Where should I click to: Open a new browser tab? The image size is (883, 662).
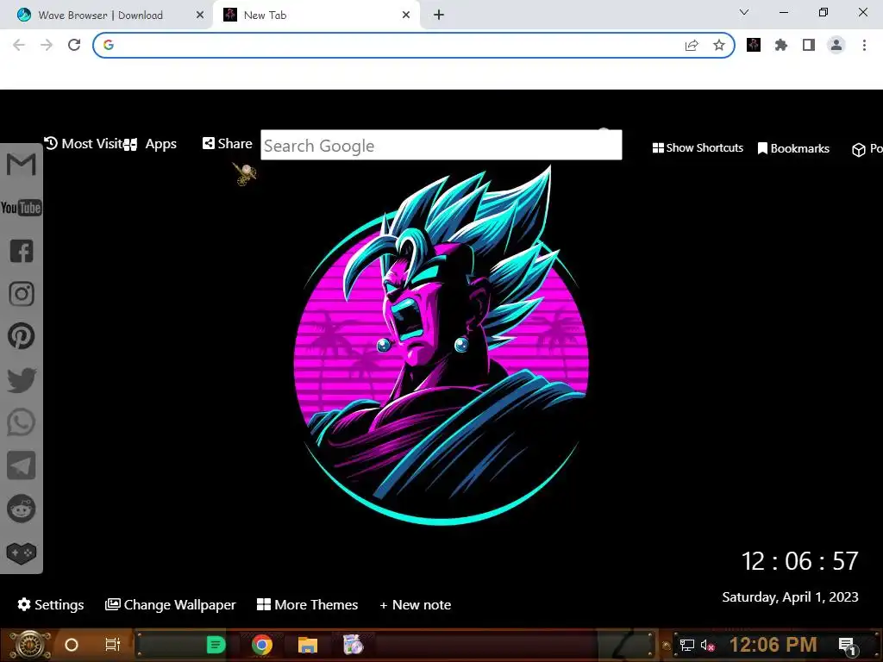click(439, 16)
